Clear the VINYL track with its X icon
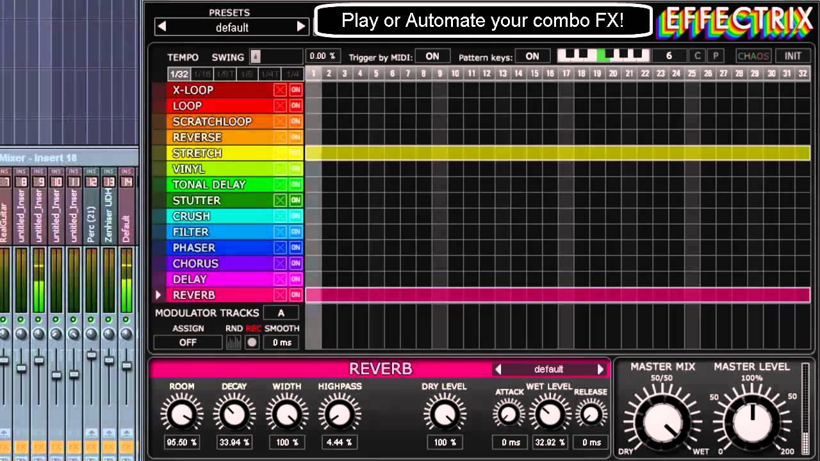This screenshot has width=820, height=461. pyautogui.click(x=280, y=169)
